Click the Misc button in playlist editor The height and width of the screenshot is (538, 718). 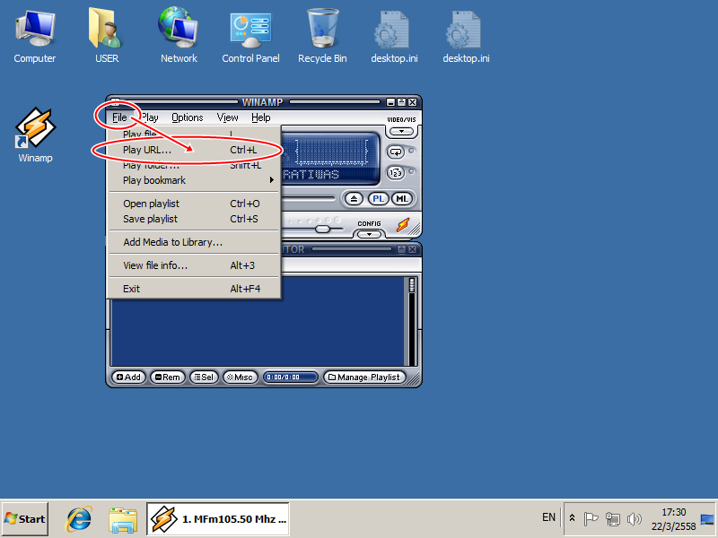point(241,377)
